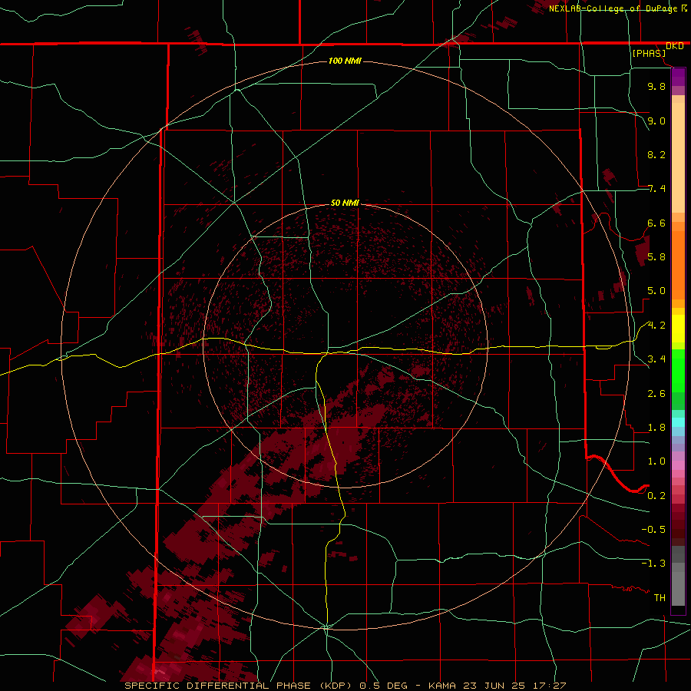
Task: Click the 7.4 value on the color scale
Action: pos(656,189)
